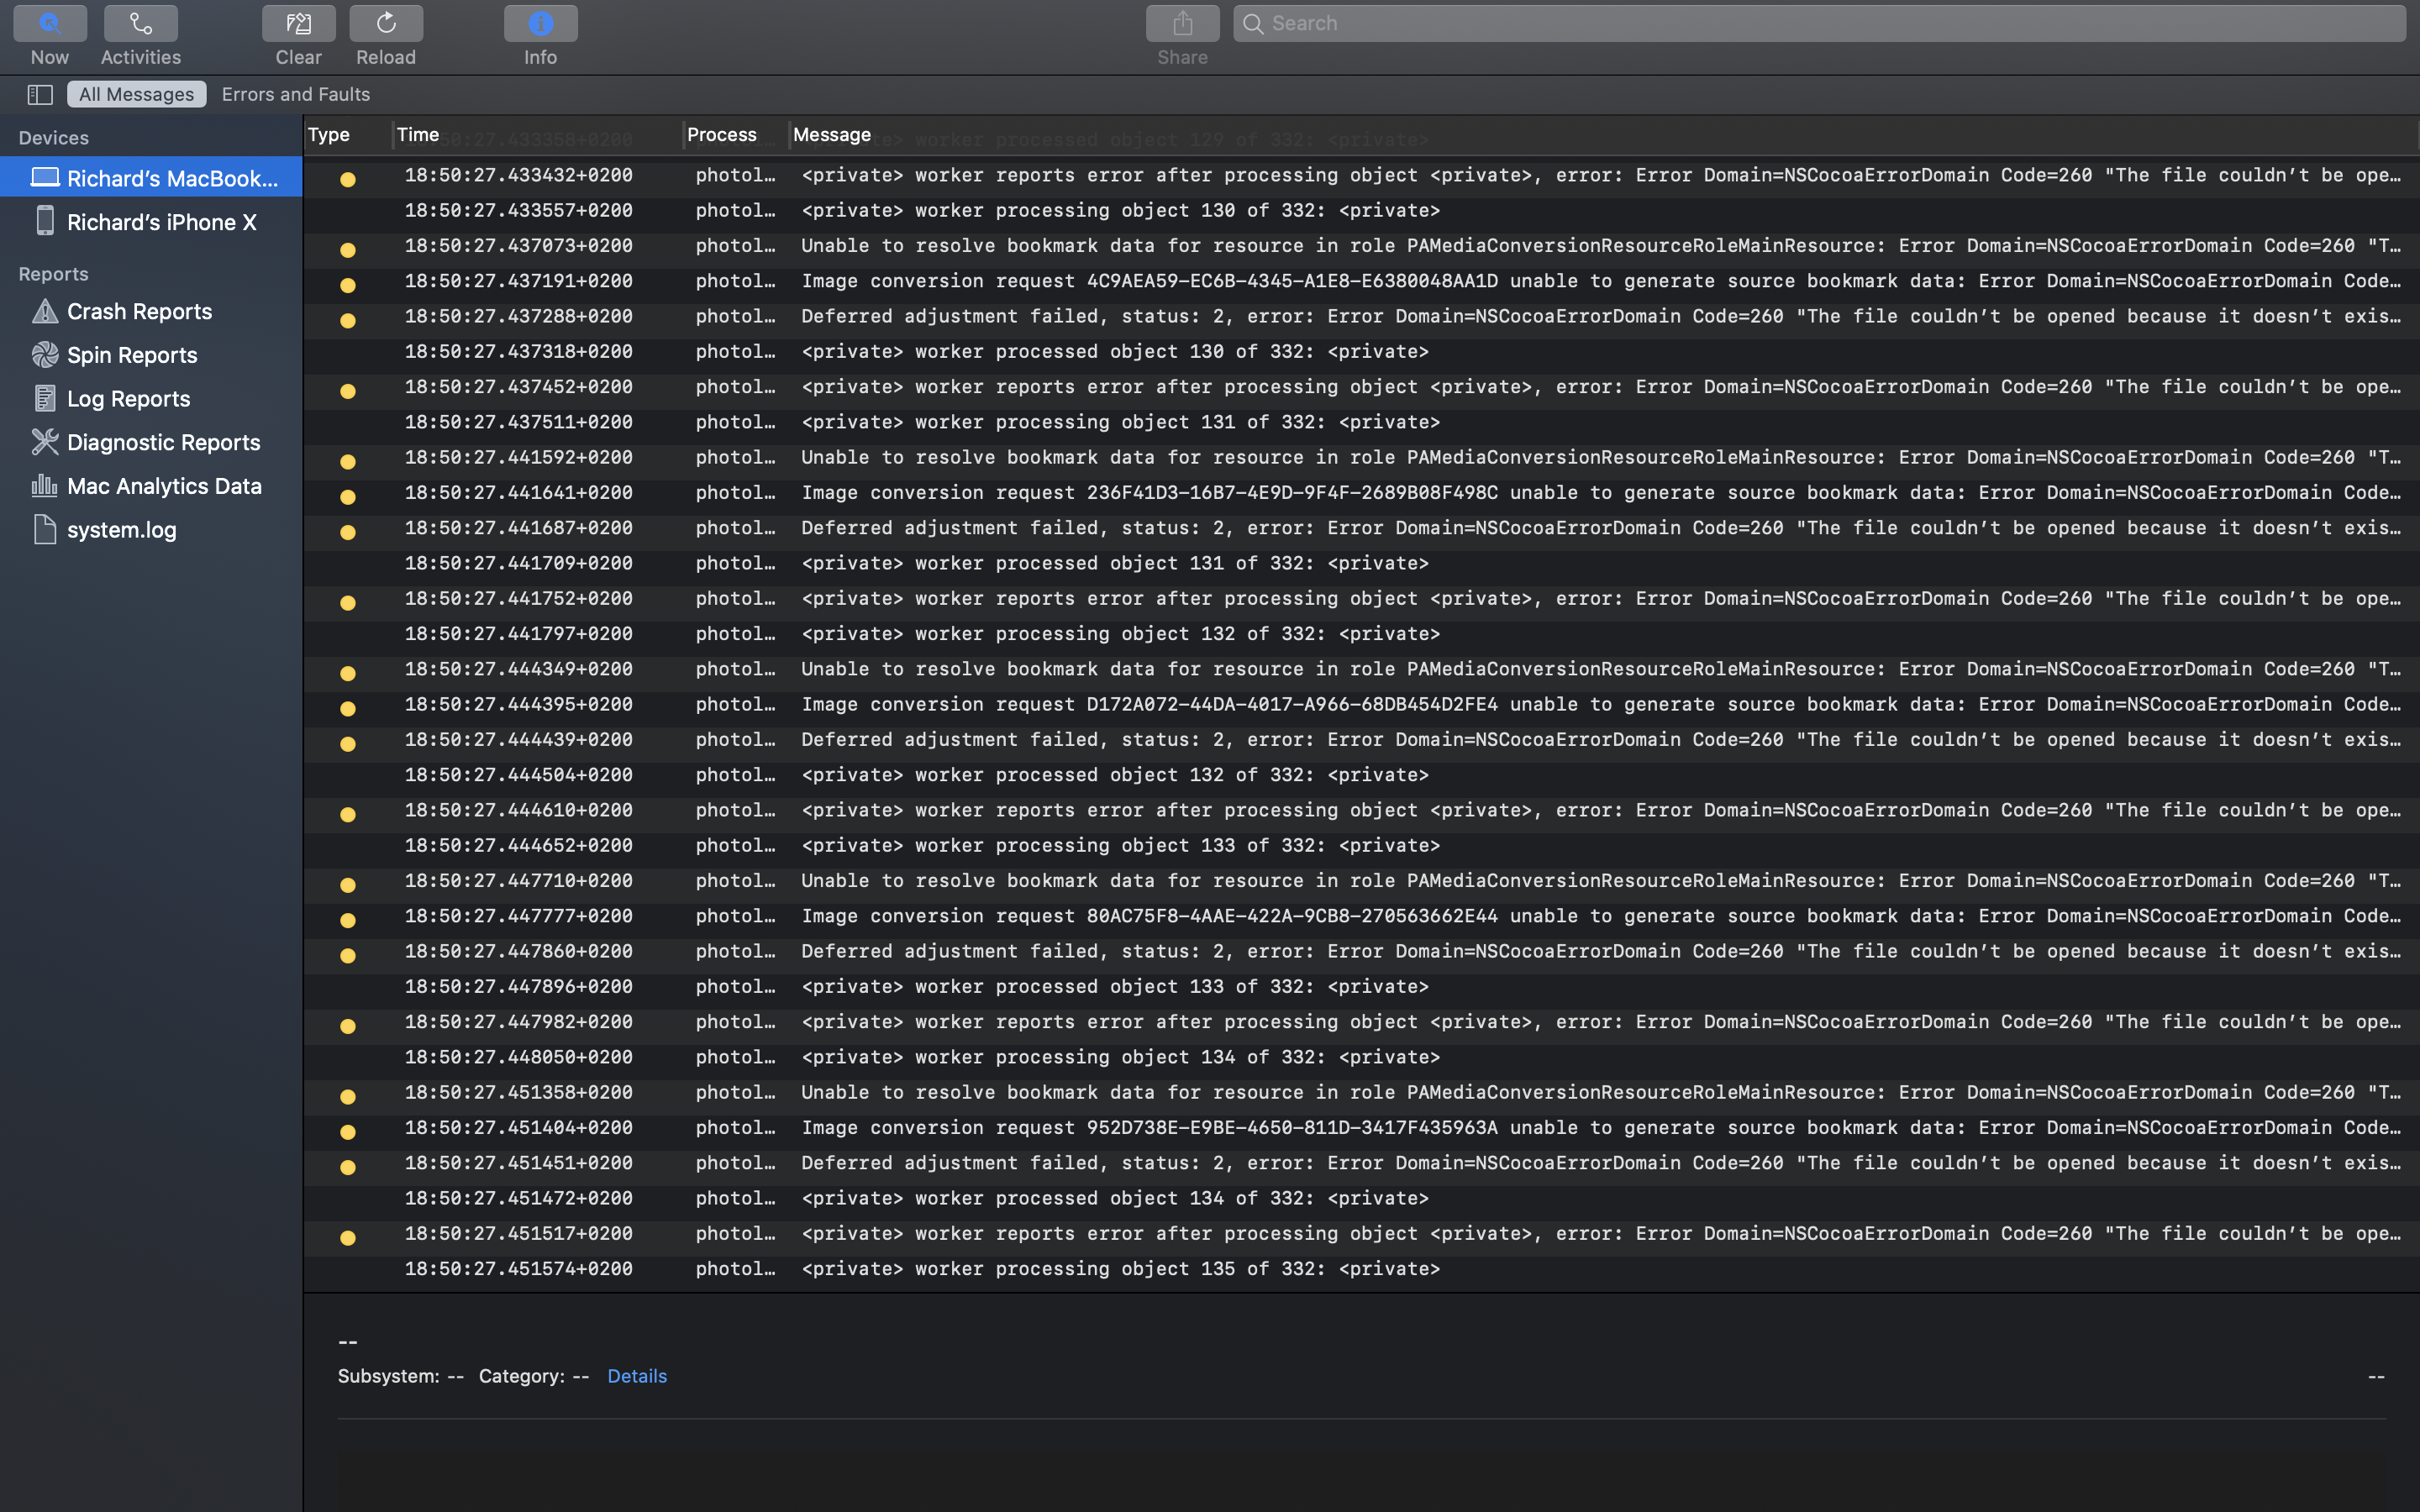
Task: Open Spin Reports in sidebar
Action: click(x=131, y=355)
